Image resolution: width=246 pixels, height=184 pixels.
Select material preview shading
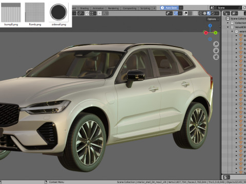[209, 13]
